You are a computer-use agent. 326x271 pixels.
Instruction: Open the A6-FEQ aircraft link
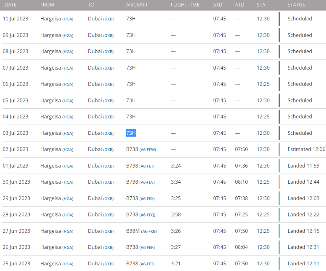pos(147,215)
